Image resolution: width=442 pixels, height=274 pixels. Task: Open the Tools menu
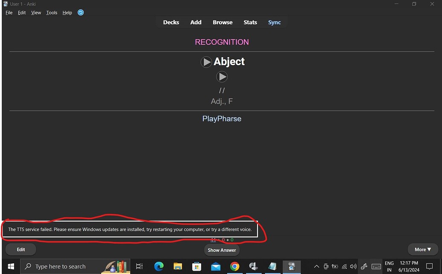tap(51, 12)
